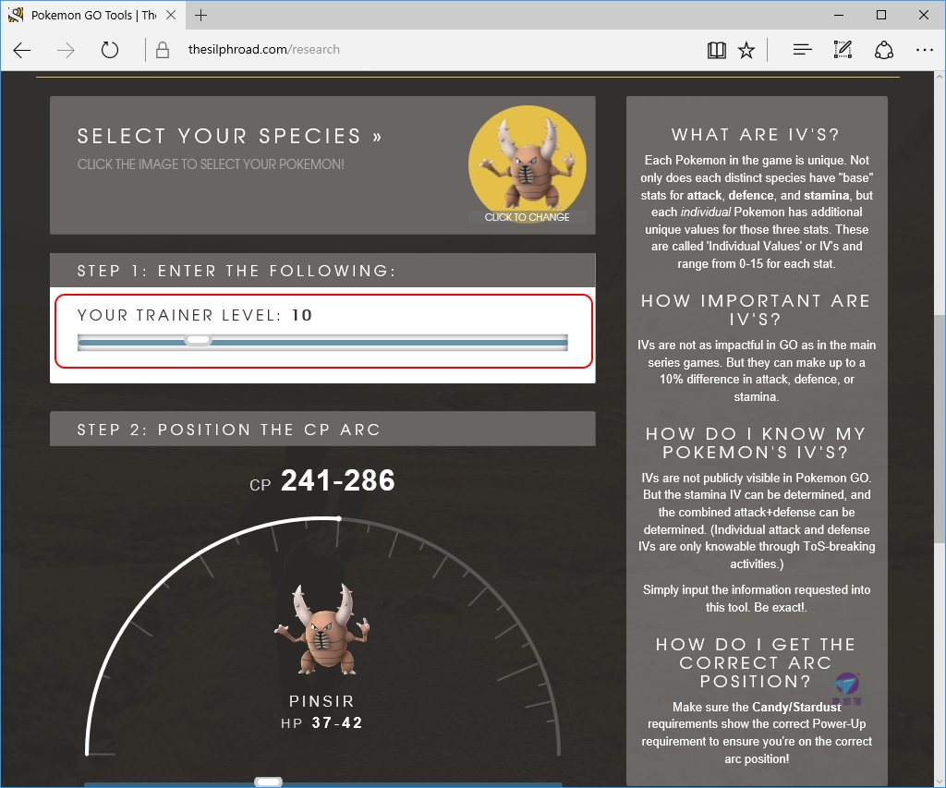Viewport: 946px width, 788px height.
Task: Click Pinsir image to change species
Action: pos(528,164)
